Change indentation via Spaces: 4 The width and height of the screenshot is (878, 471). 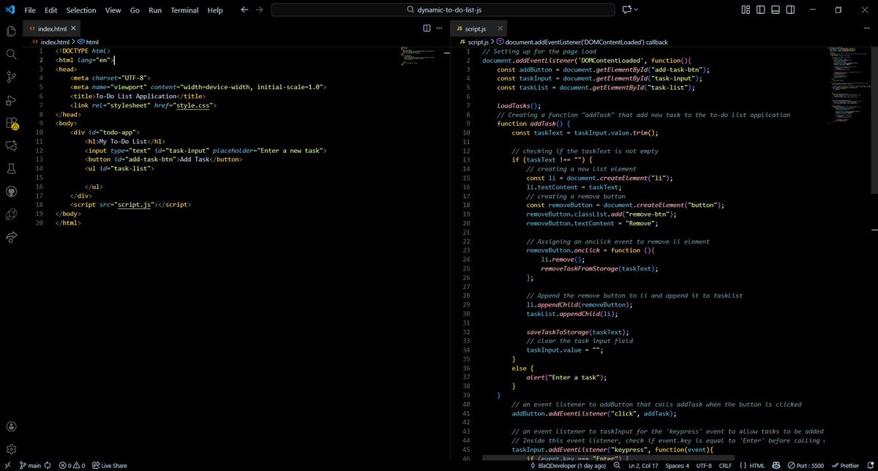pos(678,465)
